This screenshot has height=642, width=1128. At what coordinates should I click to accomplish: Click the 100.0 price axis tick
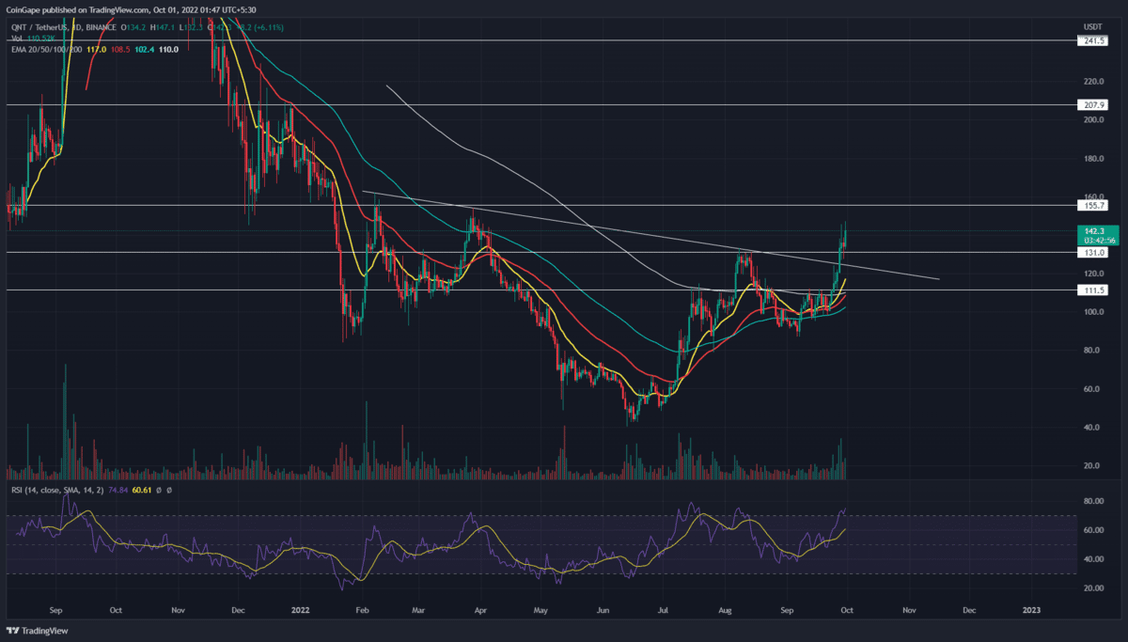(1092, 312)
